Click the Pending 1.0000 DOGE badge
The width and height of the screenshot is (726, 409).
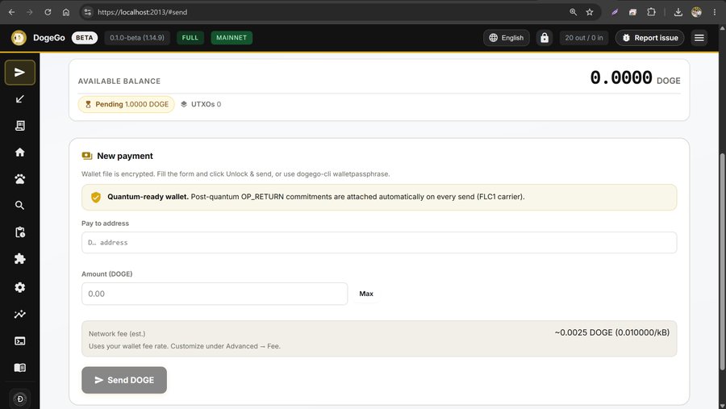[127, 104]
